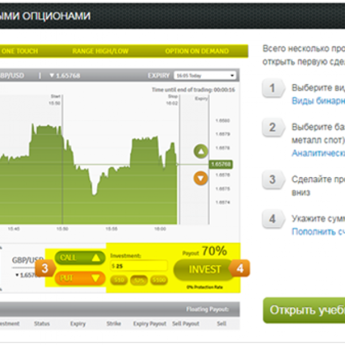Open the Пополнить сч... link
This screenshot has height=345, width=345.
(318, 232)
